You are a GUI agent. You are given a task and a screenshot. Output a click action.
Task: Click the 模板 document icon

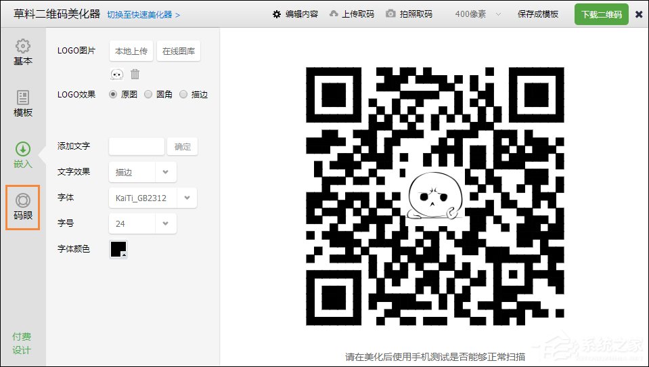(x=23, y=98)
